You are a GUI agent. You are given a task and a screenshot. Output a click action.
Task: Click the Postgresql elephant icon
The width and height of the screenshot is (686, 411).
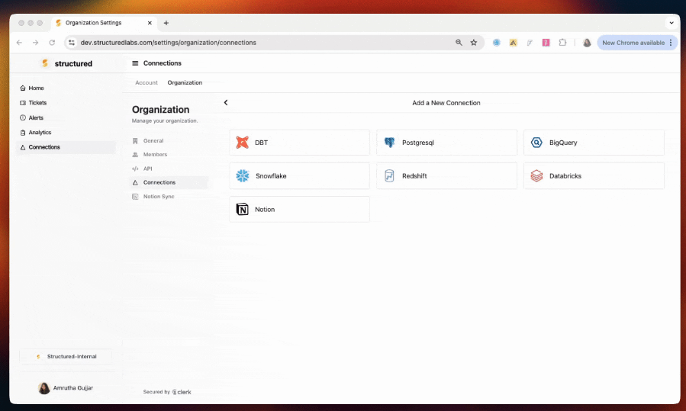tap(389, 143)
